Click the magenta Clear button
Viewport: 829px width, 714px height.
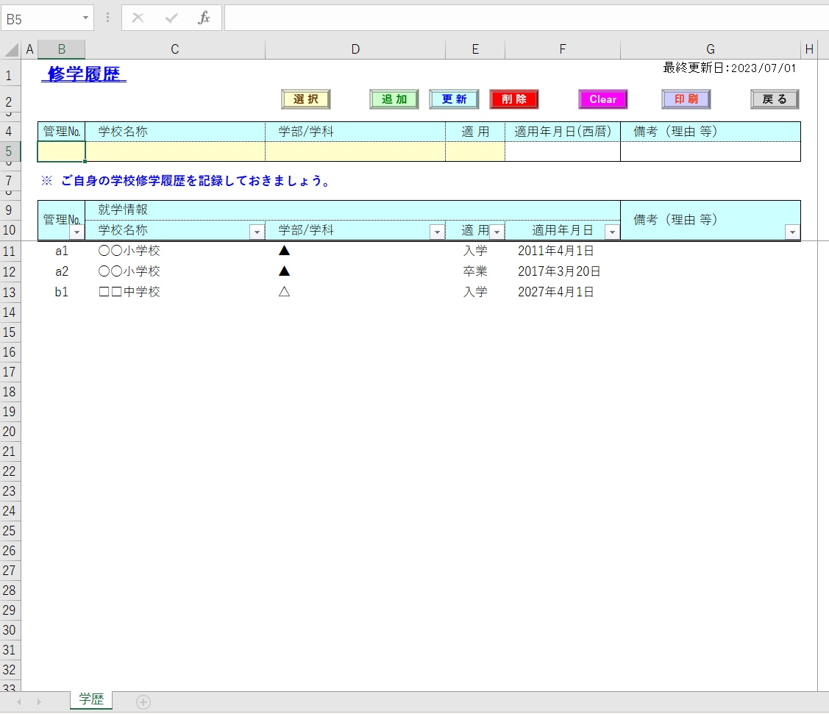pyautogui.click(x=602, y=99)
